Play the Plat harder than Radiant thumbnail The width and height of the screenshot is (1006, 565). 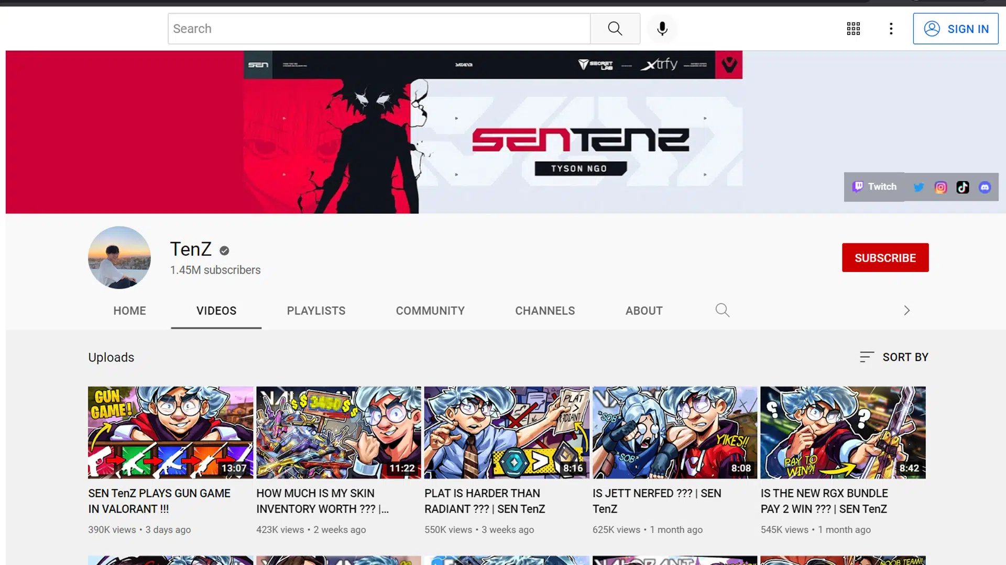click(507, 433)
